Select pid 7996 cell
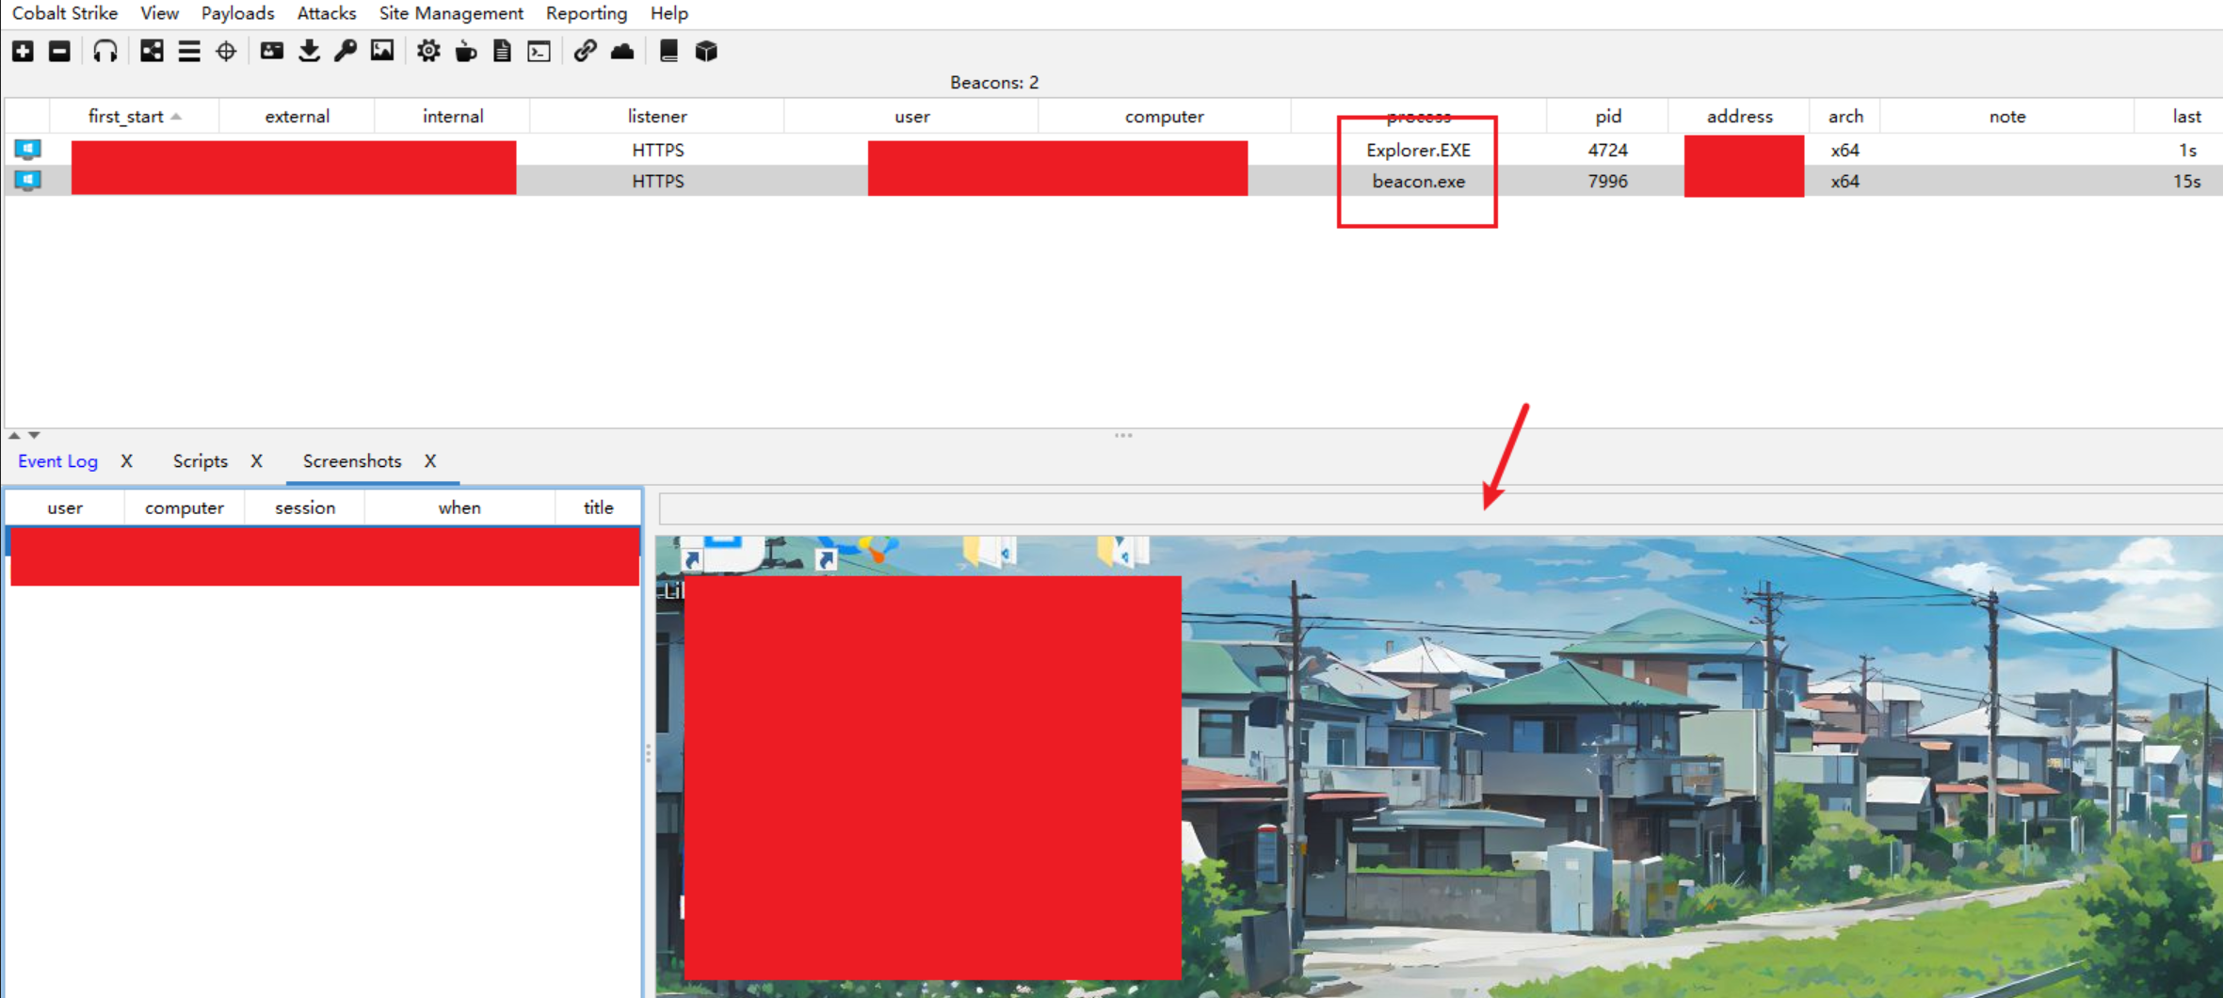Viewport: 2223px width, 998px height. click(1607, 181)
